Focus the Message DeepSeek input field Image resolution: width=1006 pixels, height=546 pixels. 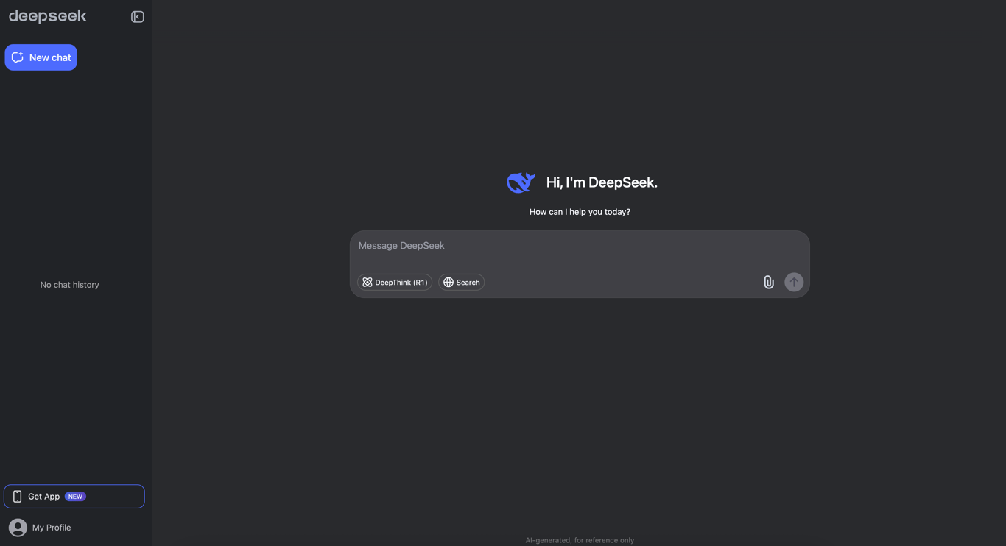point(580,246)
